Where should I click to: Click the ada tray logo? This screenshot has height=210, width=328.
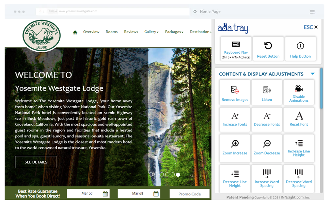(233, 28)
